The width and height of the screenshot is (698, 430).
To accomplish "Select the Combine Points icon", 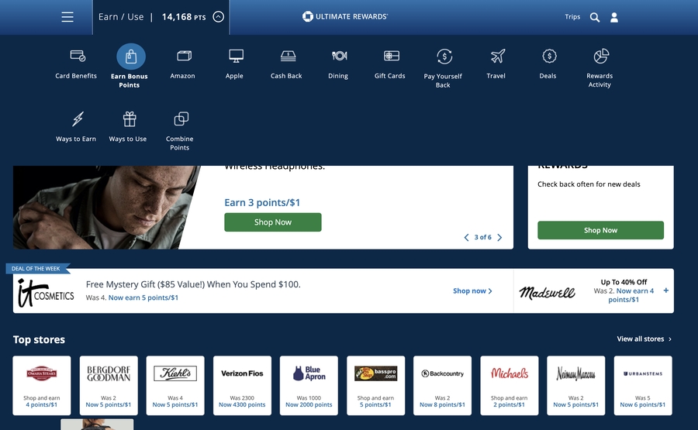I will click(181, 119).
